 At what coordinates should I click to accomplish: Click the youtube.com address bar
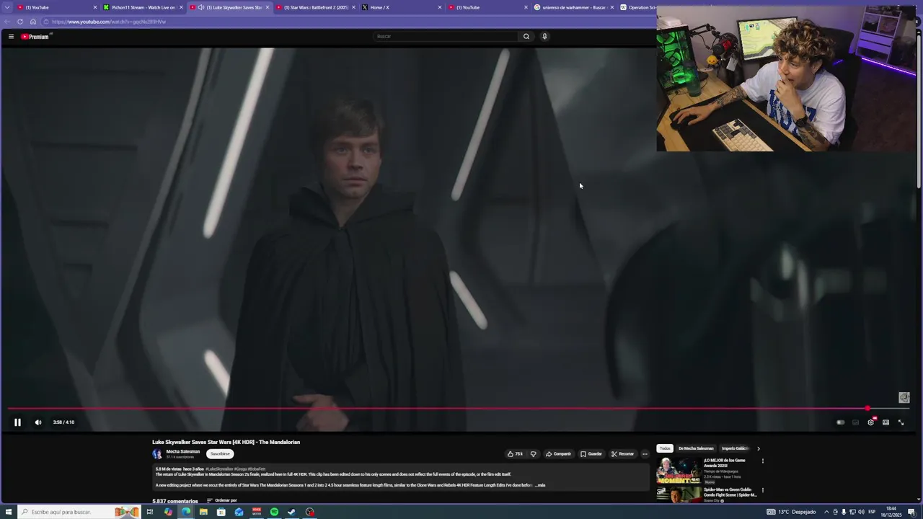(x=346, y=22)
